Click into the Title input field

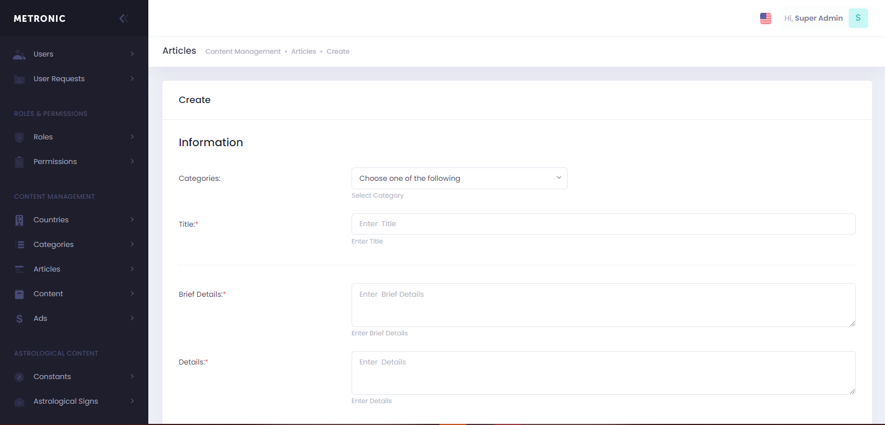tap(603, 224)
